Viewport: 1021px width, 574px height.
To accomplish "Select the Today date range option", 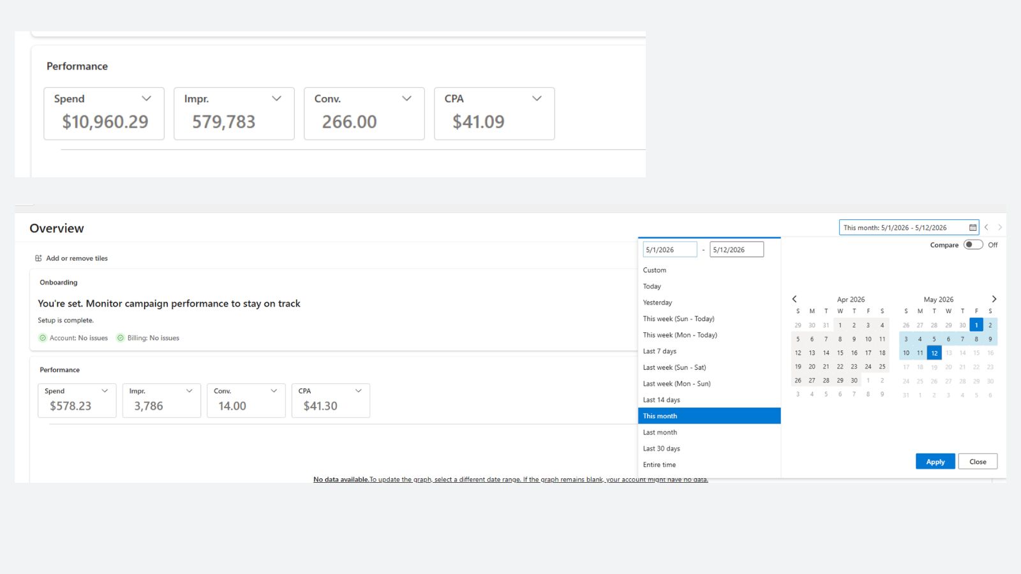I will click(709, 286).
